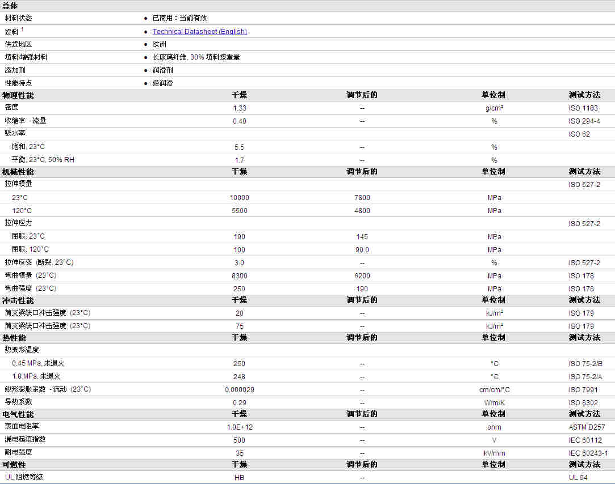The width and height of the screenshot is (615, 484).
Task: Select the 弯曲模量 (23°C) label
Action: tap(31, 275)
